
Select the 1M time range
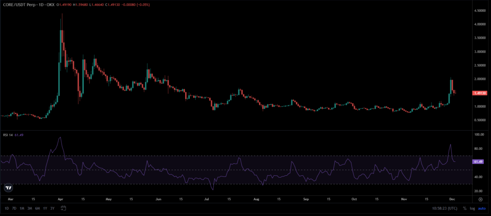[x=22, y=208]
